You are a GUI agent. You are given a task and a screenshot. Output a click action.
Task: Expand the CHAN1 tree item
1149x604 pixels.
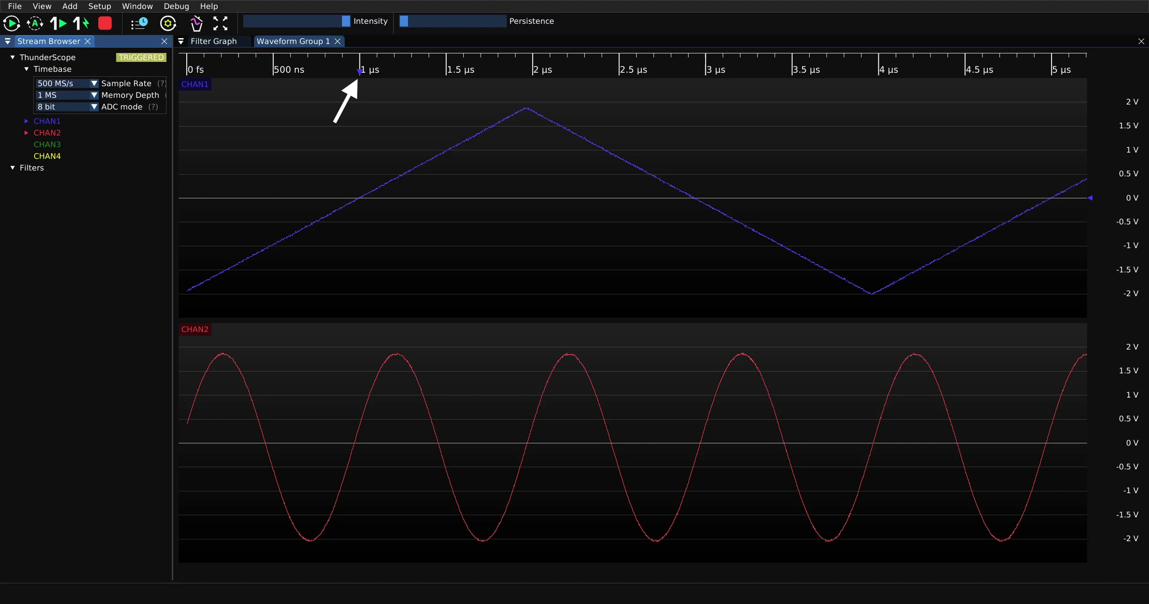point(26,121)
